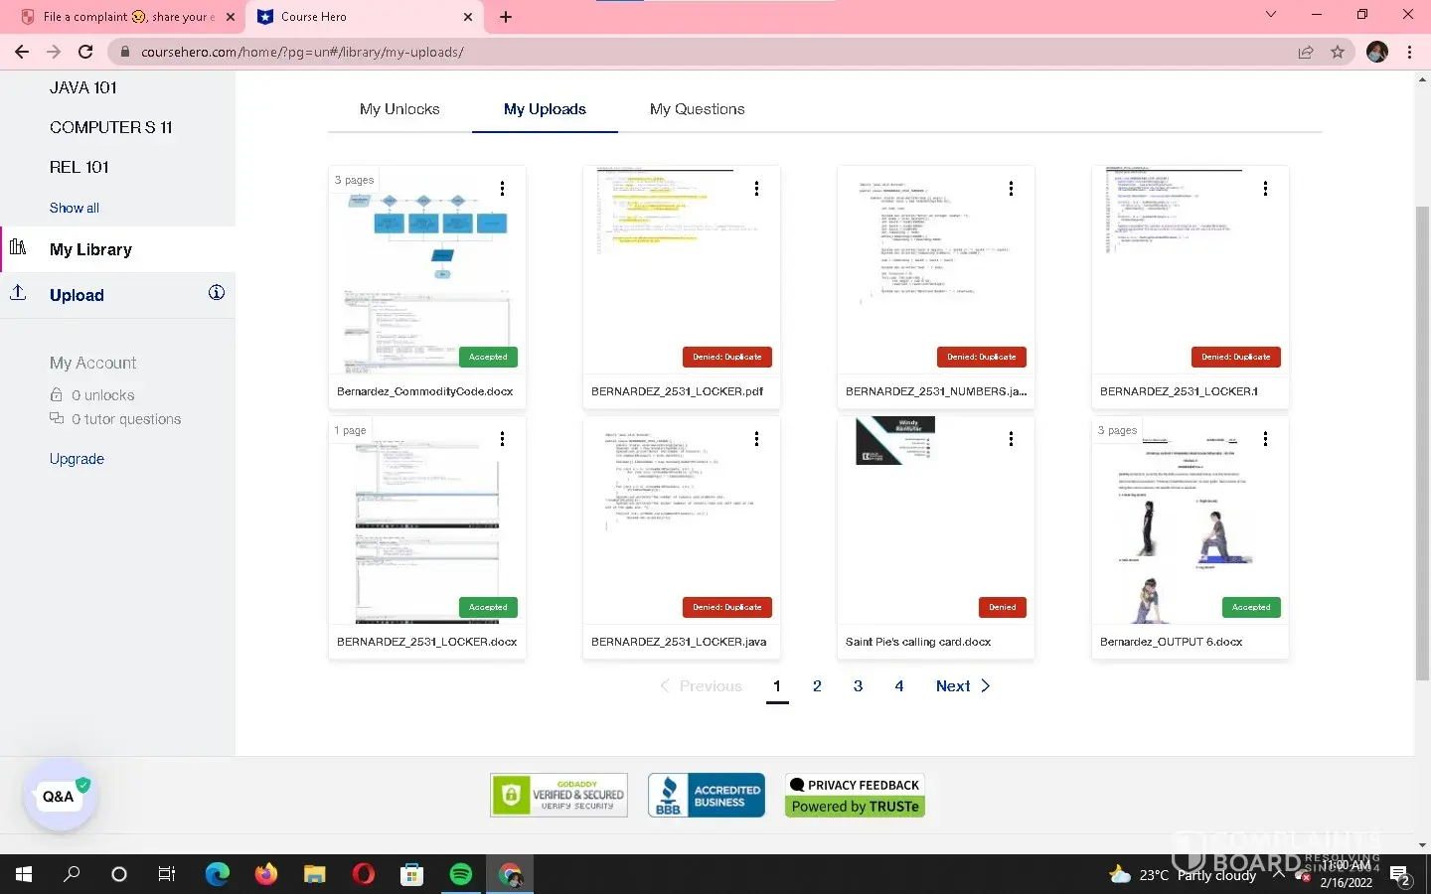
Task: Click the BBB Accredited Business badge
Action: click(x=707, y=795)
